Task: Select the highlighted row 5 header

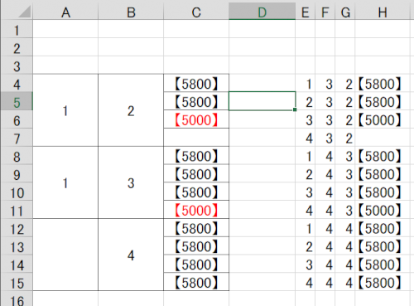Action: pyautogui.click(x=17, y=102)
